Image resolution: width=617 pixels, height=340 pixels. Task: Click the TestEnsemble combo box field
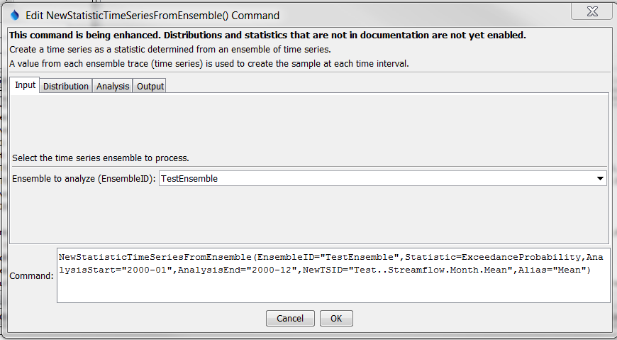[x=382, y=178]
